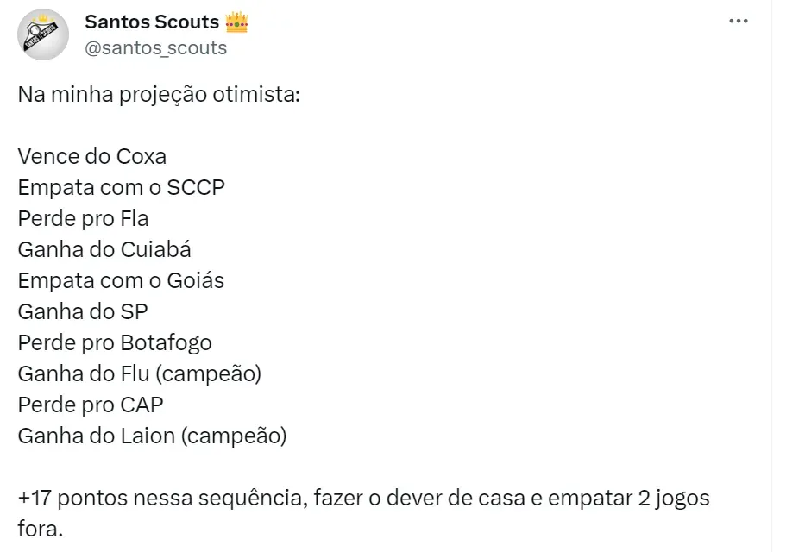Viewport: 805px width, 552px height.
Task: Click the "+17 pontos" text
Action: [71, 499]
